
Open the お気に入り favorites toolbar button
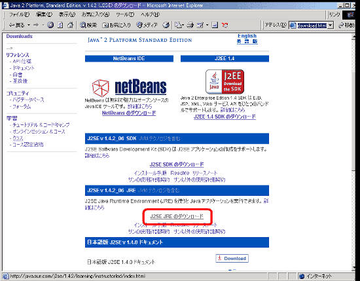117,25
